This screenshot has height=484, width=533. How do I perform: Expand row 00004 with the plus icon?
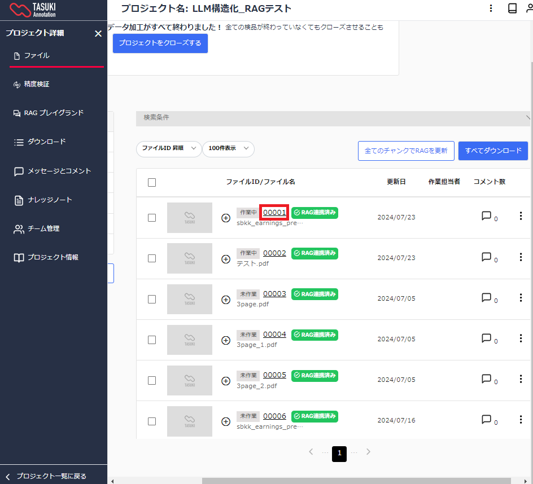pyautogui.click(x=226, y=340)
